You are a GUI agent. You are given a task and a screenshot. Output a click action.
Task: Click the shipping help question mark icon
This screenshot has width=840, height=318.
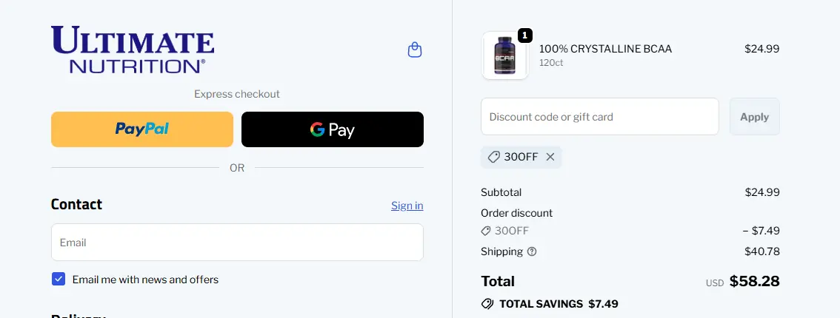tap(532, 251)
